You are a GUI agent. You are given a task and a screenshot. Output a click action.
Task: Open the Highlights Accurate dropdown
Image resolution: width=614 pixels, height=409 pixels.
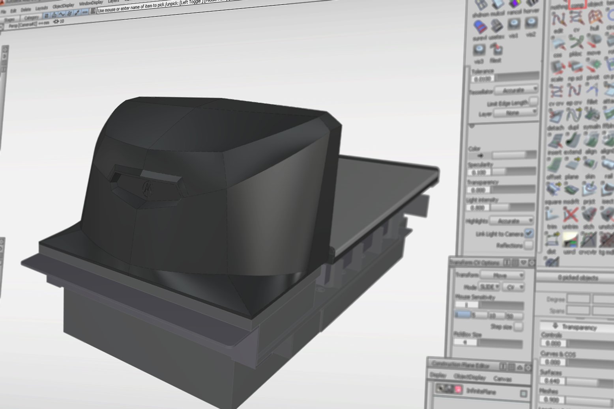tap(511, 220)
